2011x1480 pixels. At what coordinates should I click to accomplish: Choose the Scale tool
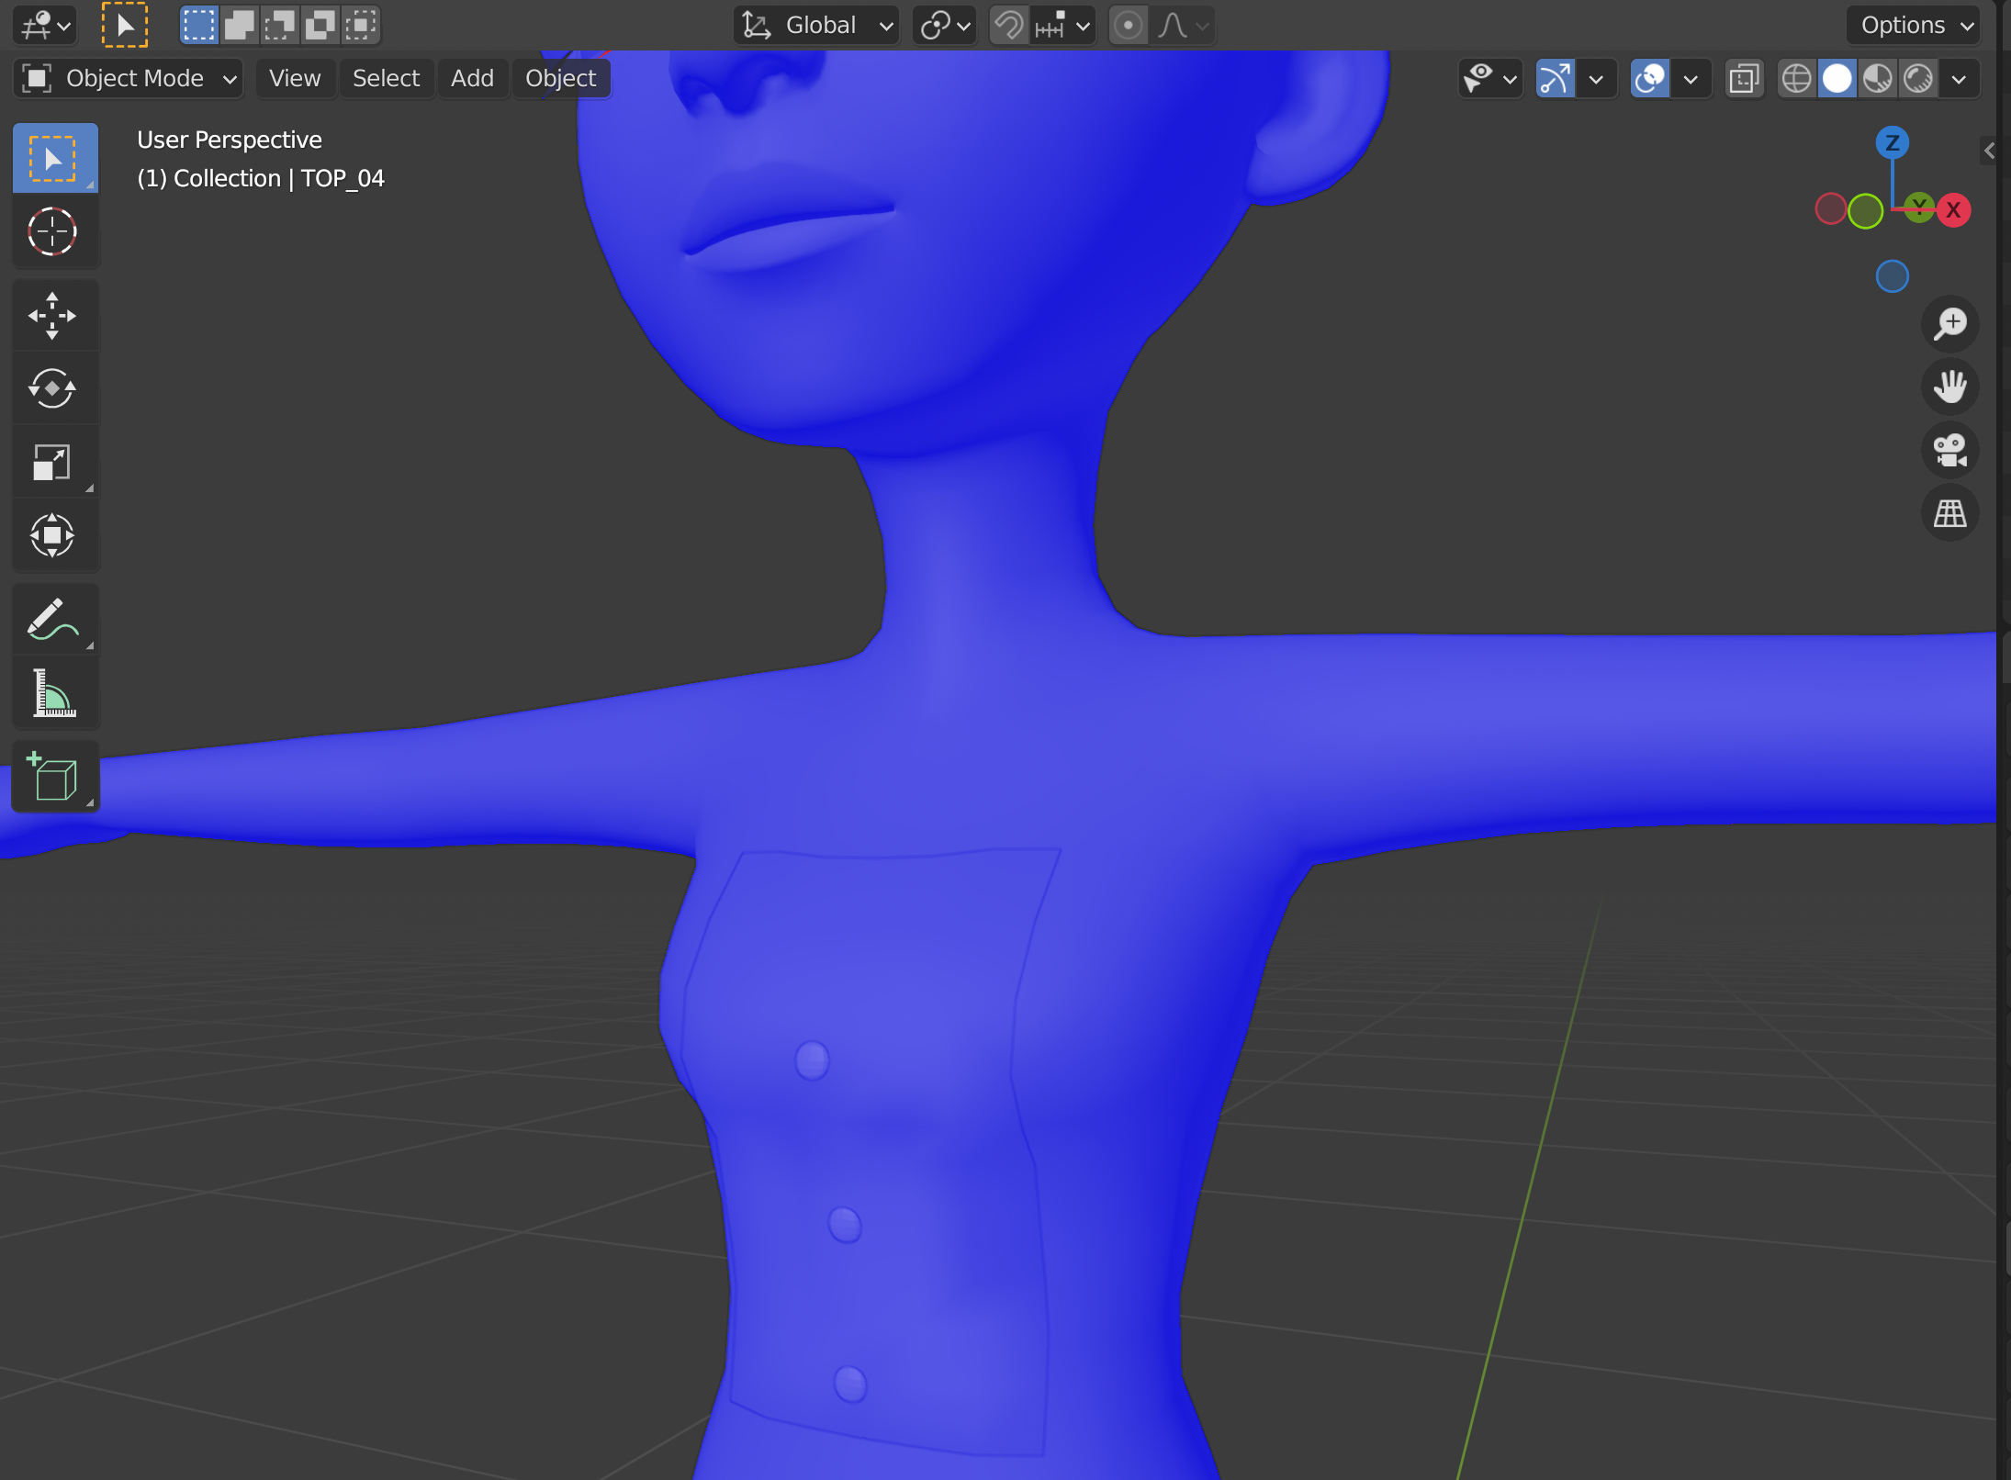coord(52,462)
